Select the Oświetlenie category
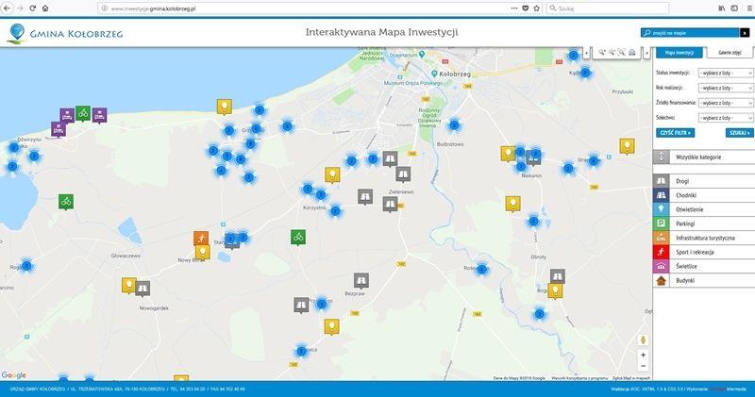Image resolution: width=755 pixels, height=397 pixels. pos(704,209)
